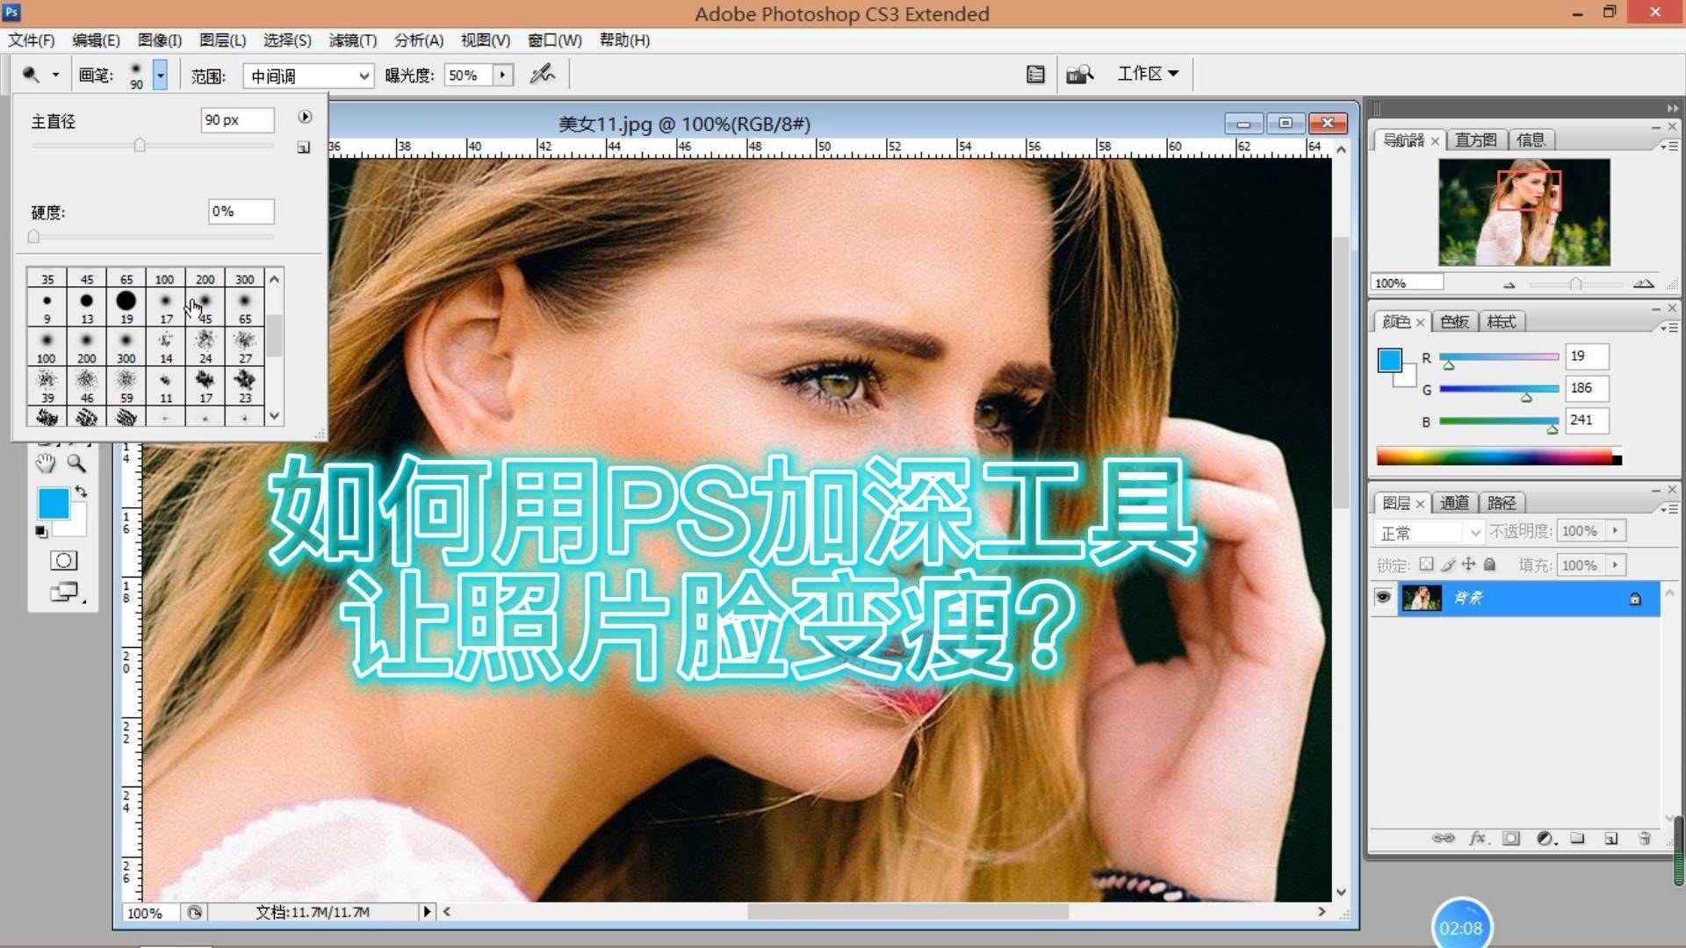Click the Quick Mask mode icon

(63, 561)
